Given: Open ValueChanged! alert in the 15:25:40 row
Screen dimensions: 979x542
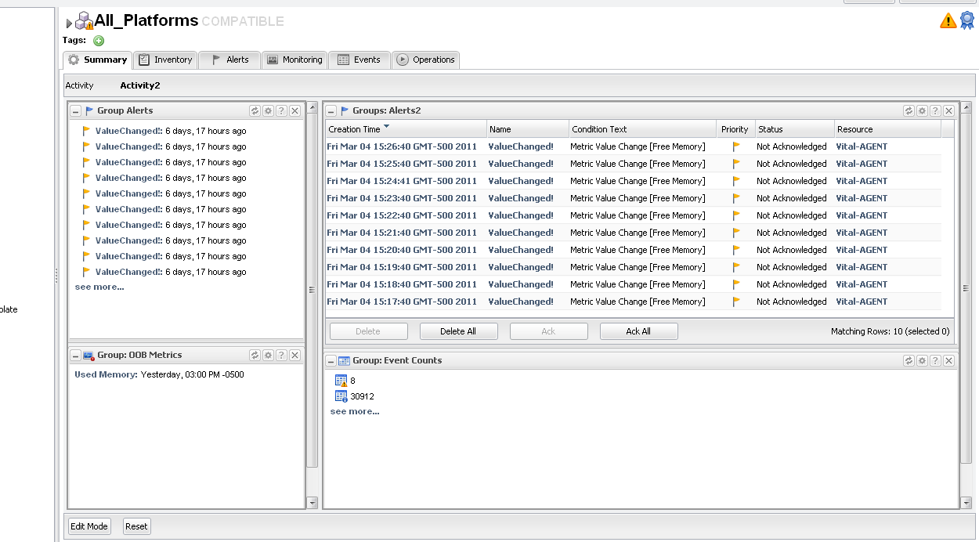Looking at the screenshot, I should (521, 164).
